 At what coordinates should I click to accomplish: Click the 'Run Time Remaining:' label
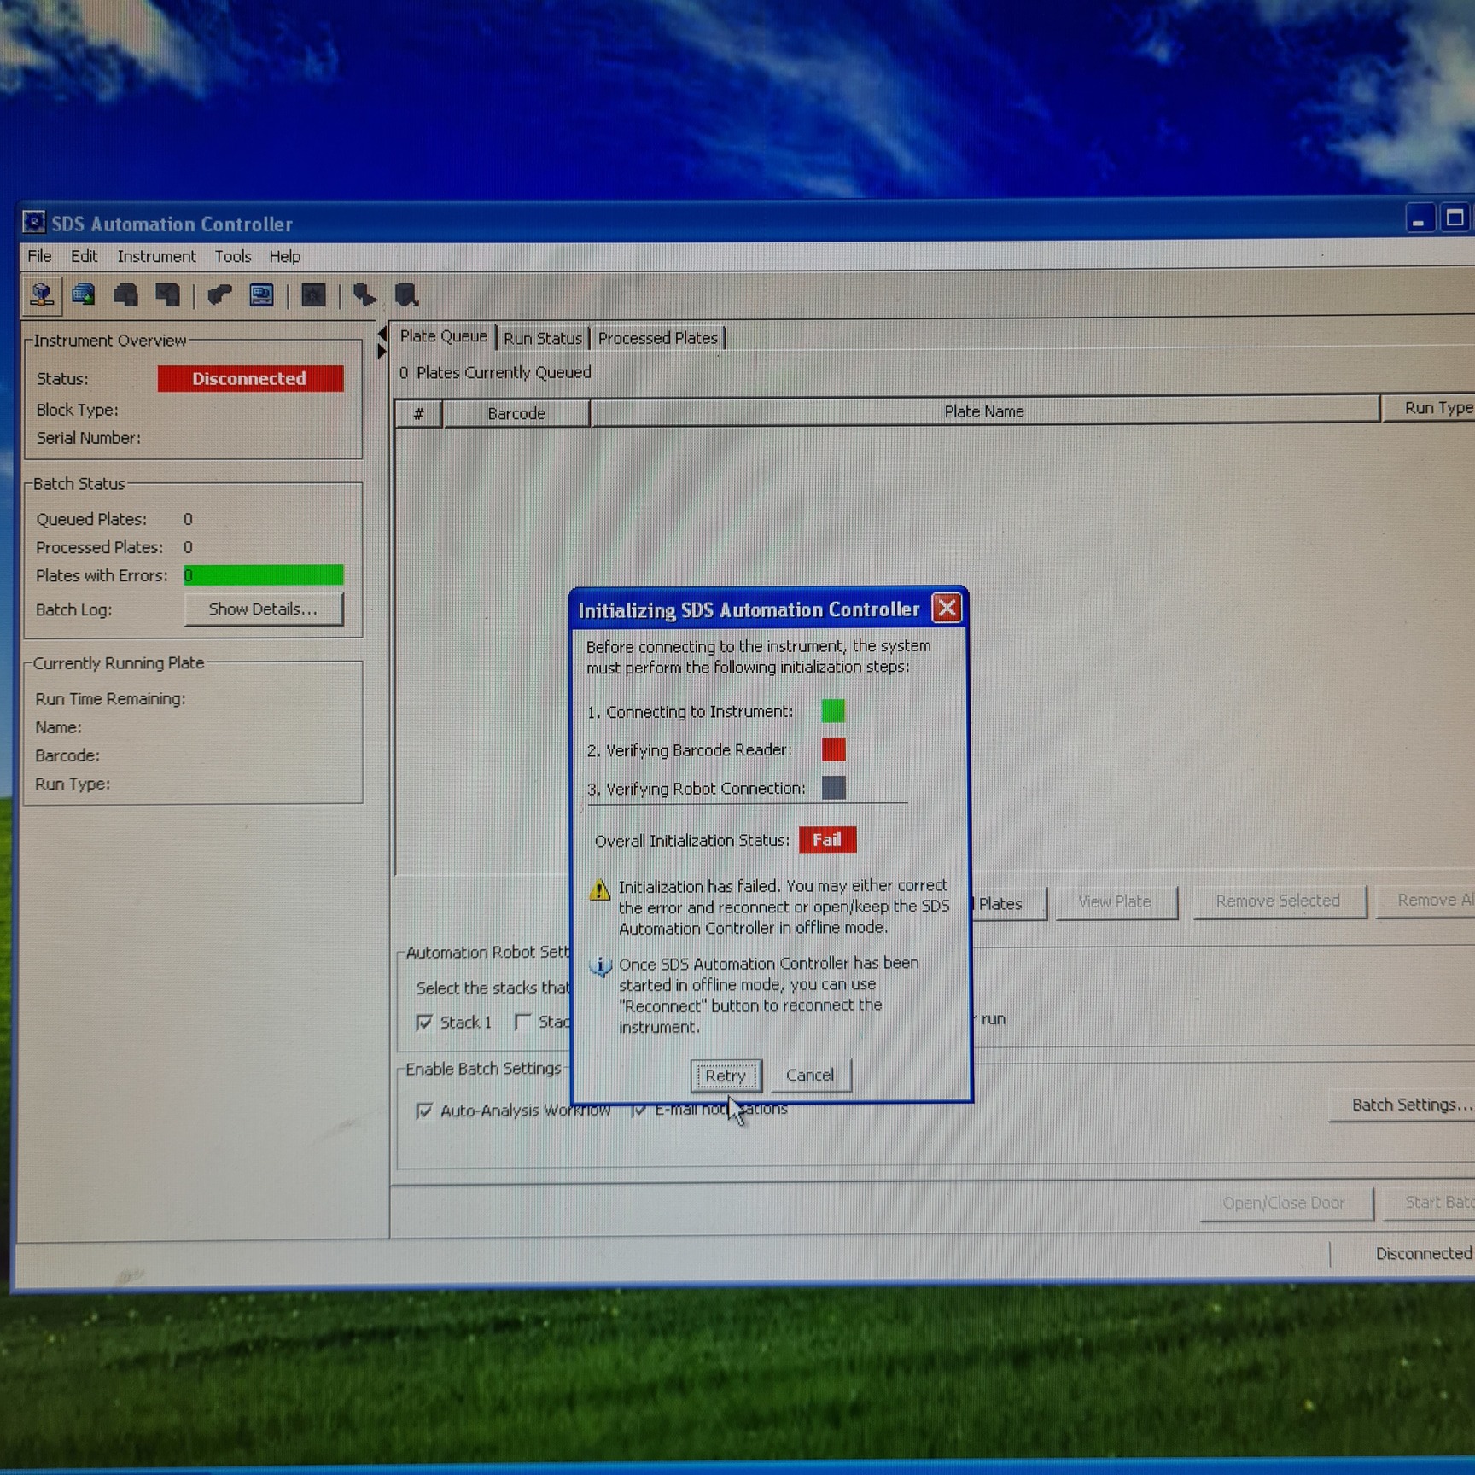click(x=110, y=698)
